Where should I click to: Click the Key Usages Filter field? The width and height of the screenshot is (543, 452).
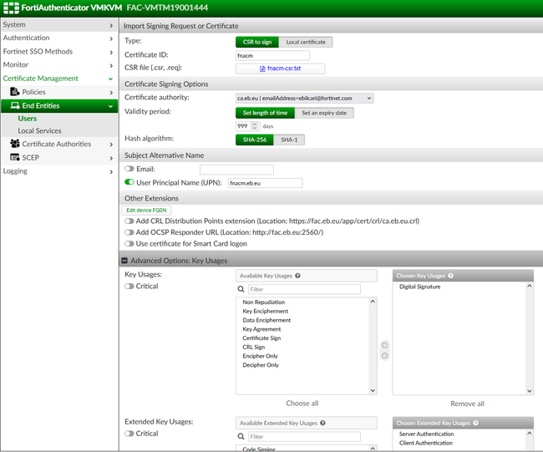click(x=304, y=289)
